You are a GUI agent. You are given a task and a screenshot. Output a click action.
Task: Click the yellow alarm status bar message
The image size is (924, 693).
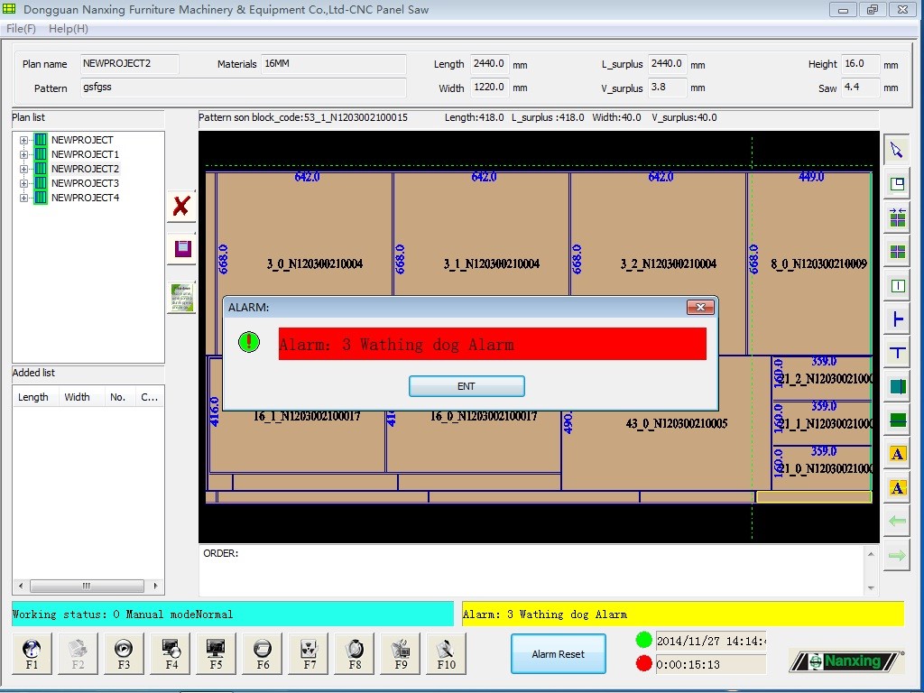coord(682,614)
